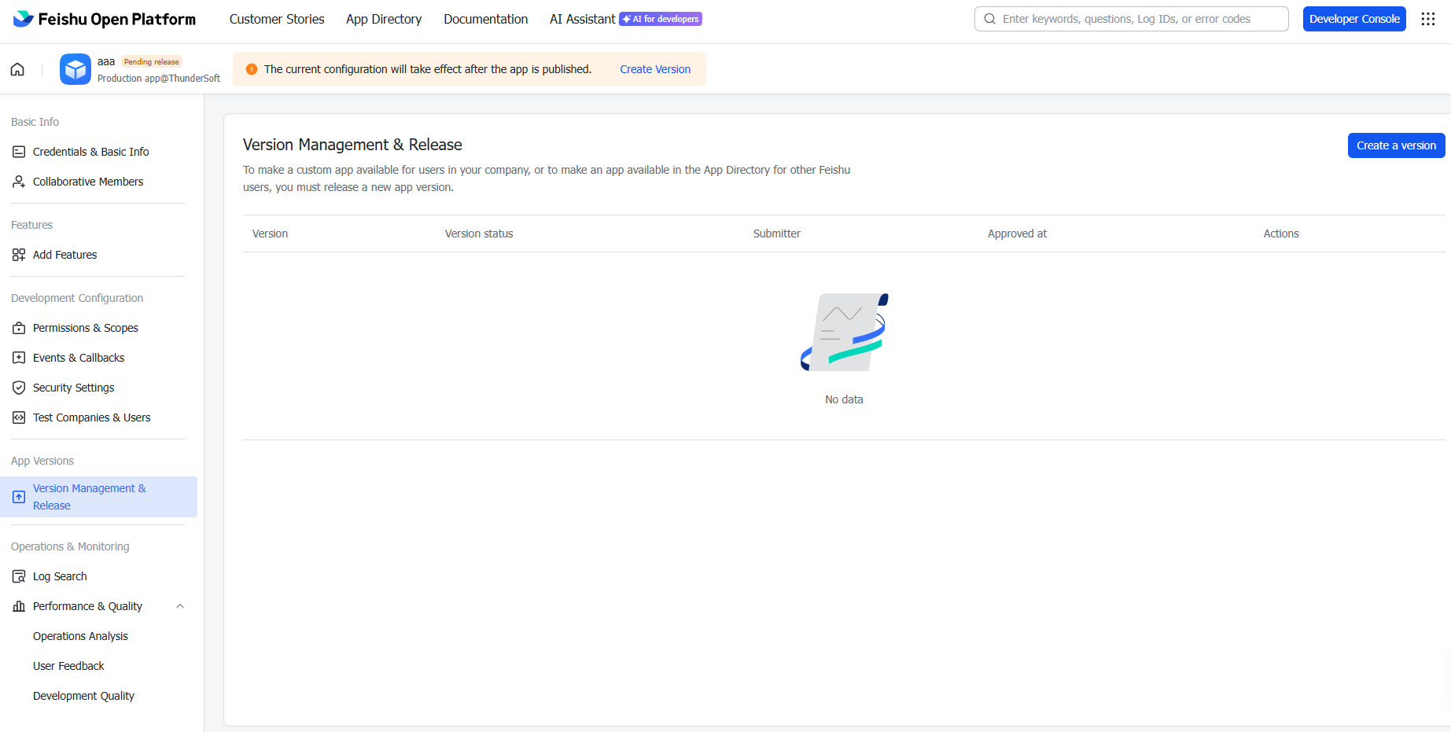1451x732 pixels.
Task: Open the App Directory menu item
Action: click(x=384, y=19)
